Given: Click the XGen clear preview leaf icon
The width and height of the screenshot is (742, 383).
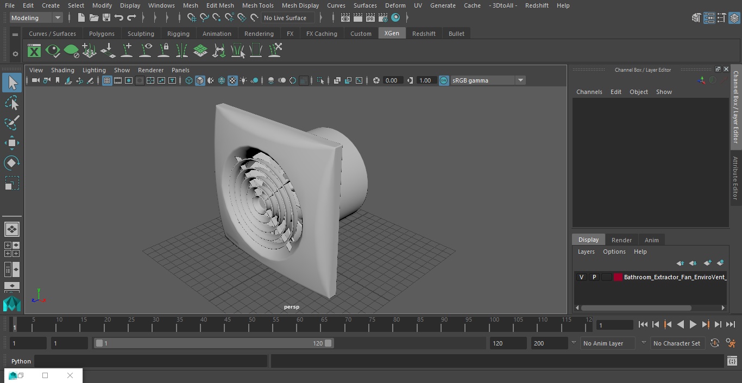Looking at the screenshot, I should [71, 51].
